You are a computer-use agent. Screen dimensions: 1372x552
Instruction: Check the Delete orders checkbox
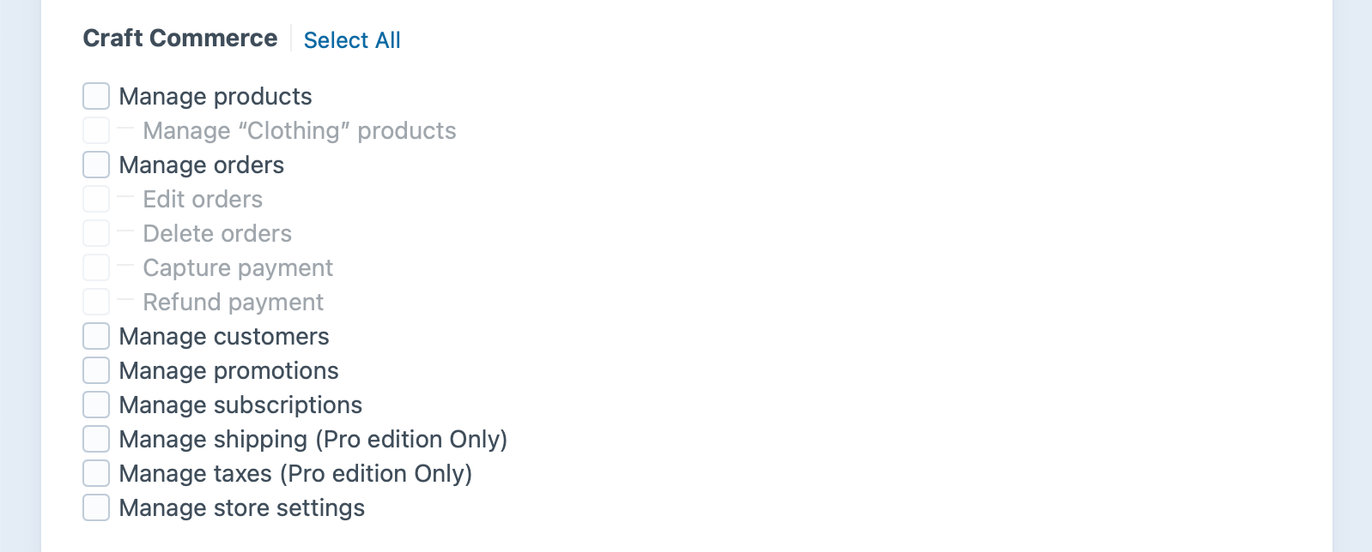click(95, 233)
